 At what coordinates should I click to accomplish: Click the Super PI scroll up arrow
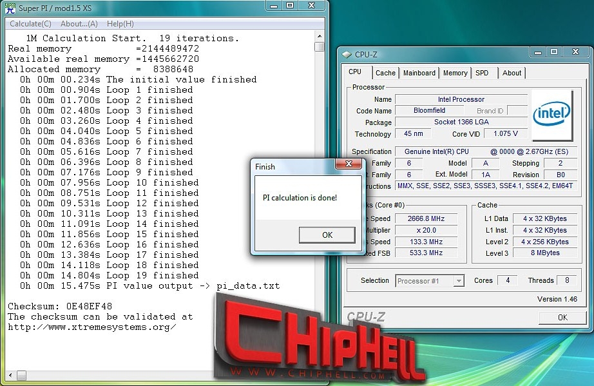pyautogui.click(x=320, y=37)
